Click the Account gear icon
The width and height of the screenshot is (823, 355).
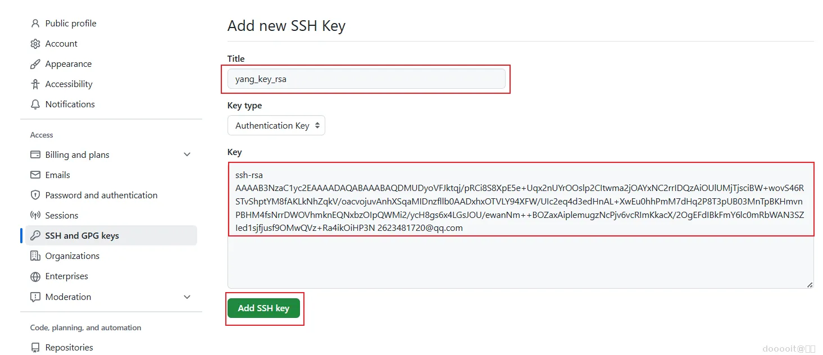tap(35, 44)
